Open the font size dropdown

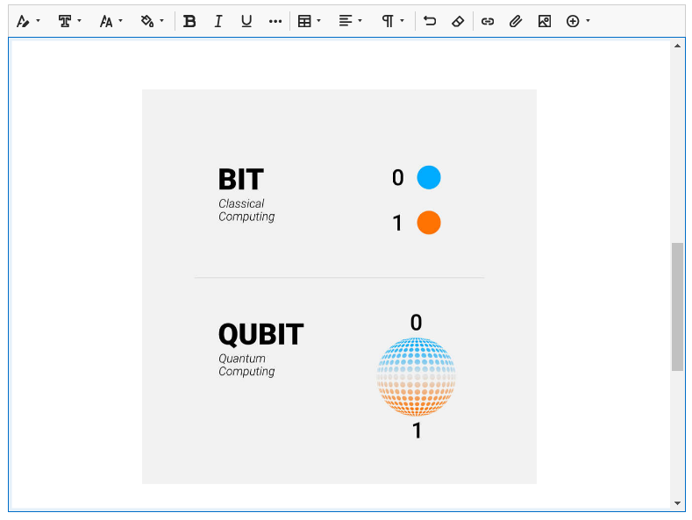tap(111, 21)
